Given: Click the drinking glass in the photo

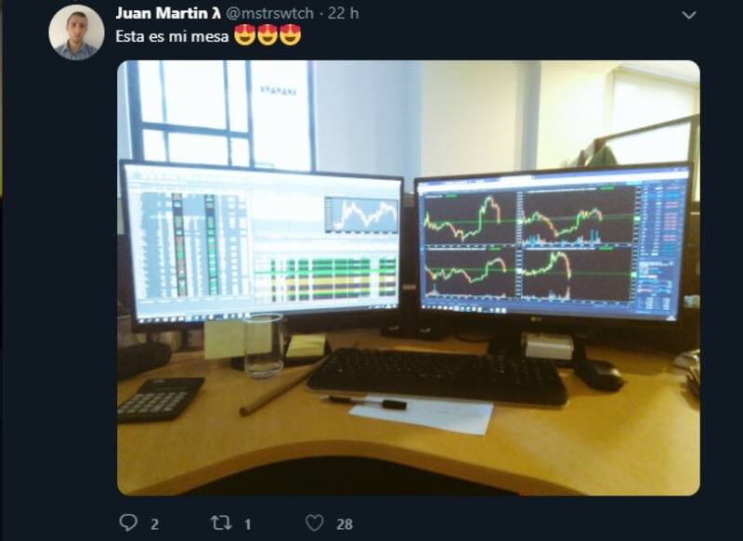Looking at the screenshot, I should click(265, 345).
